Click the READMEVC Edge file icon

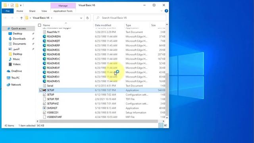tap(44, 59)
